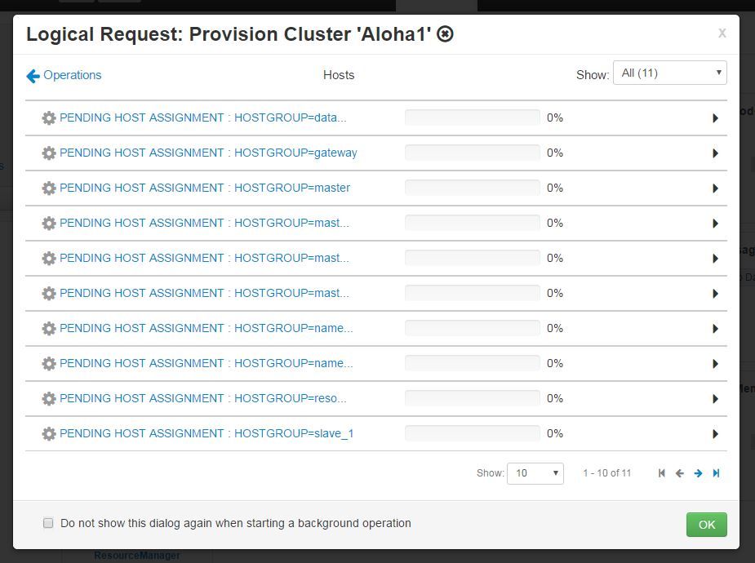Image resolution: width=755 pixels, height=563 pixels.
Task: Go back using the Operations arrow icon
Action: click(x=33, y=76)
